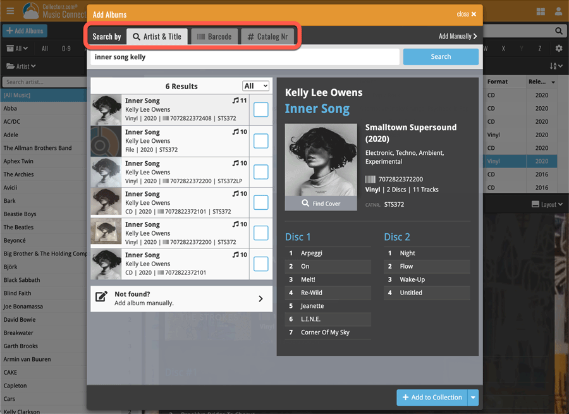Click placeholder thumbnail of File result
The image size is (569, 414).
point(106,141)
